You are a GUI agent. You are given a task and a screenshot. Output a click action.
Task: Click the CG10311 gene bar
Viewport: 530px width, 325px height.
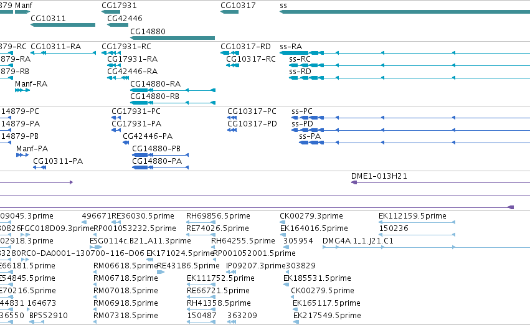(63, 25)
